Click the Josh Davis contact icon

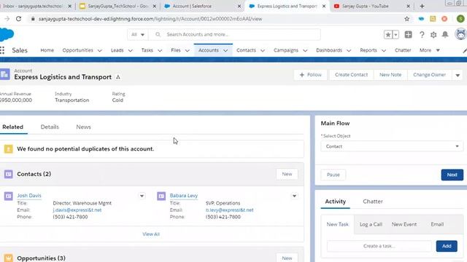click(x=8, y=196)
